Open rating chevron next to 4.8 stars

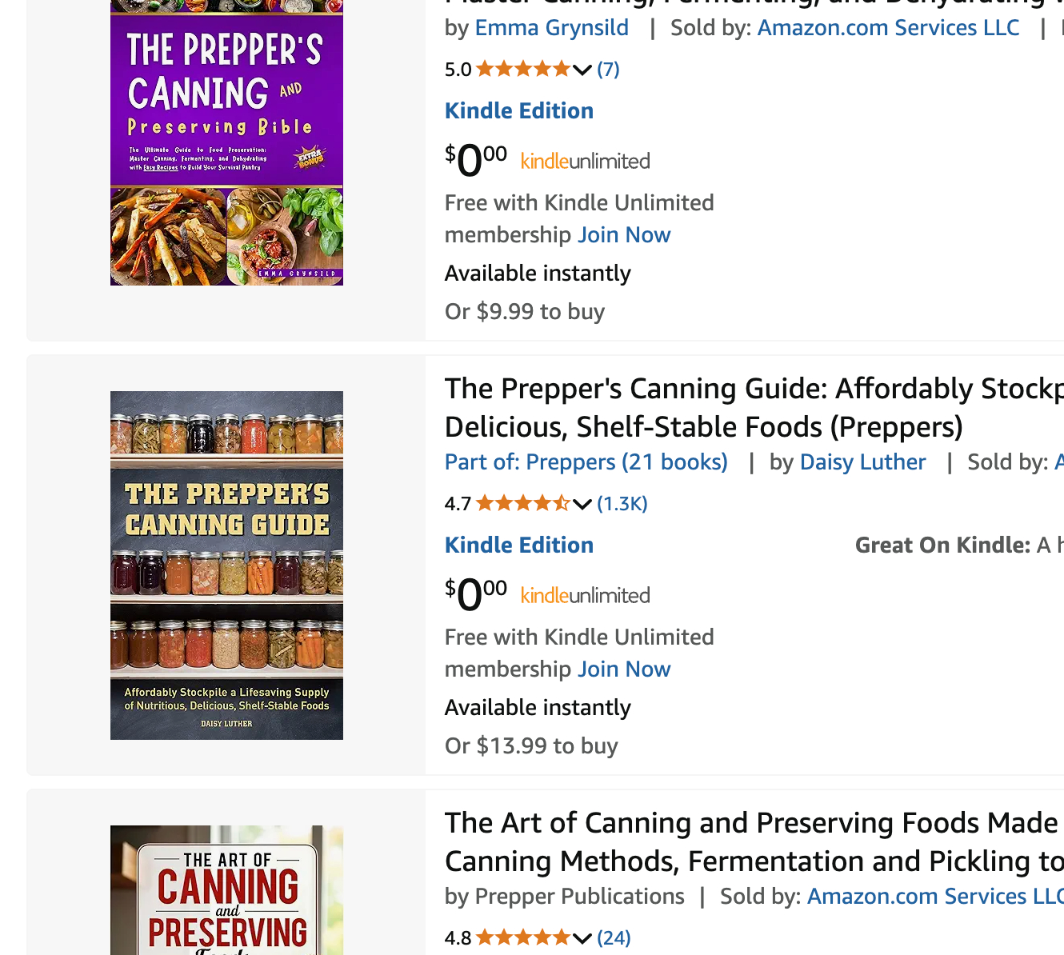(x=582, y=939)
